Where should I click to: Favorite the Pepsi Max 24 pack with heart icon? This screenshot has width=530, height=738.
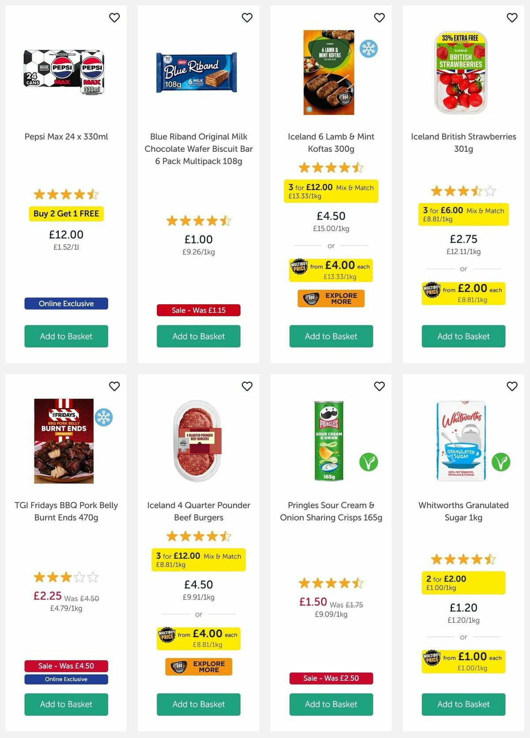click(x=114, y=18)
